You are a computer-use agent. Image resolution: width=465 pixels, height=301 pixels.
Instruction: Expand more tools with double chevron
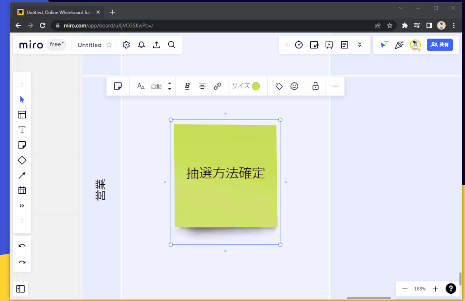tap(22, 205)
